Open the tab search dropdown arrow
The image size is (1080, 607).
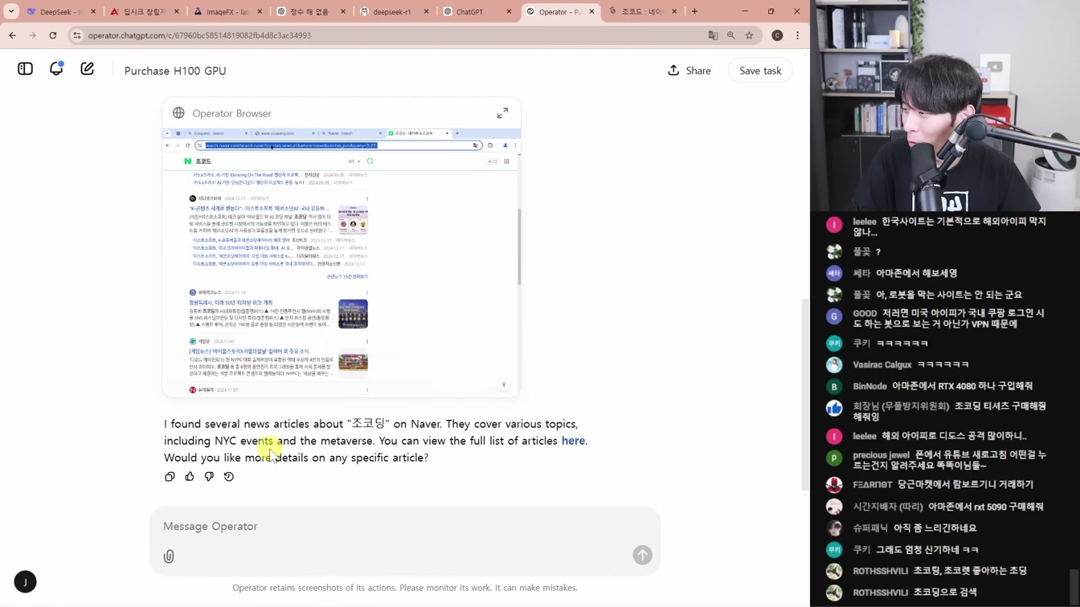click(x=11, y=12)
